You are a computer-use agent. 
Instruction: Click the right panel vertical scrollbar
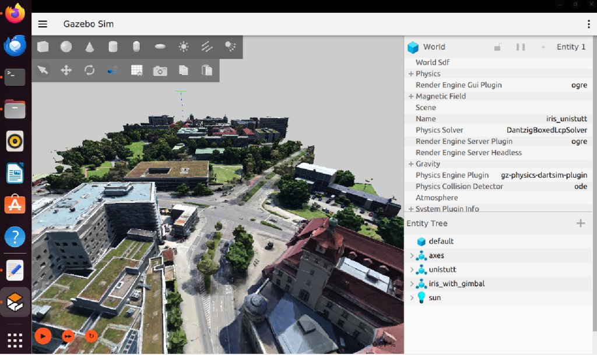point(595,182)
